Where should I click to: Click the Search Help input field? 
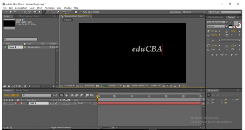(x=224, y=12)
